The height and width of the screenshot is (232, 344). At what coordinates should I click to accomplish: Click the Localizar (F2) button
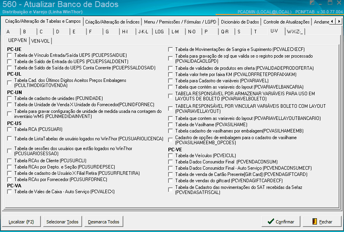point(21,221)
